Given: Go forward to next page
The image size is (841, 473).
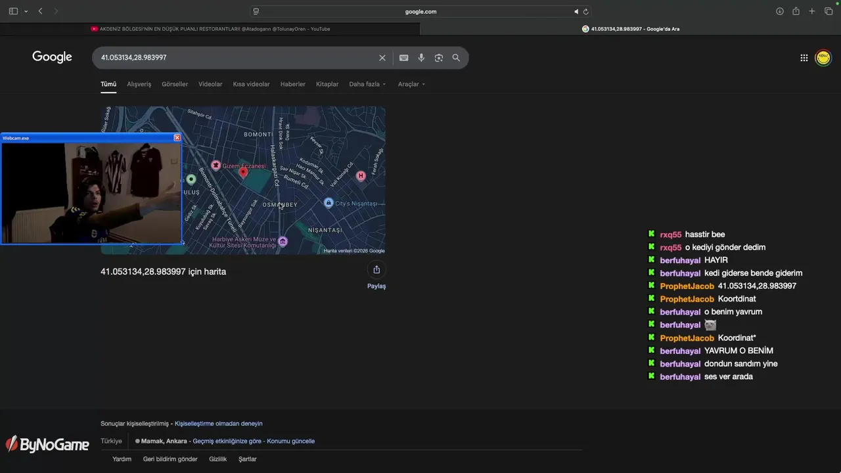Looking at the screenshot, I should pyautogui.click(x=56, y=11).
